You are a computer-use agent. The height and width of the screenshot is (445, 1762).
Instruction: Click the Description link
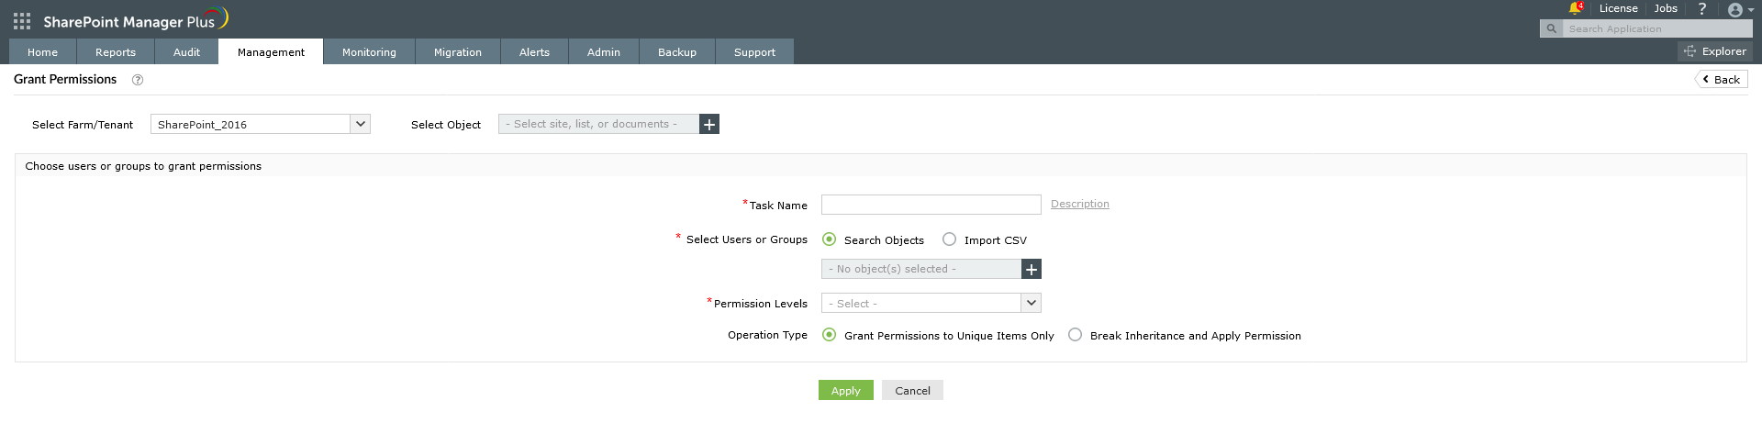pos(1079,204)
